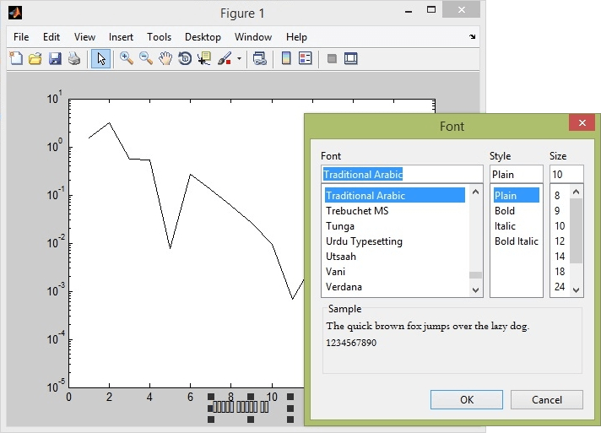Click the size list scroll-down arrow
Image resolution: width=601 pixels, height=433 pixels.
pyautogui.click(x=576, y=290)
